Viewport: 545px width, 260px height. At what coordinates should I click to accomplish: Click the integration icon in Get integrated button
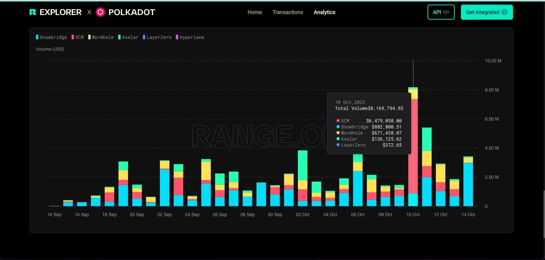click(504, 12)
